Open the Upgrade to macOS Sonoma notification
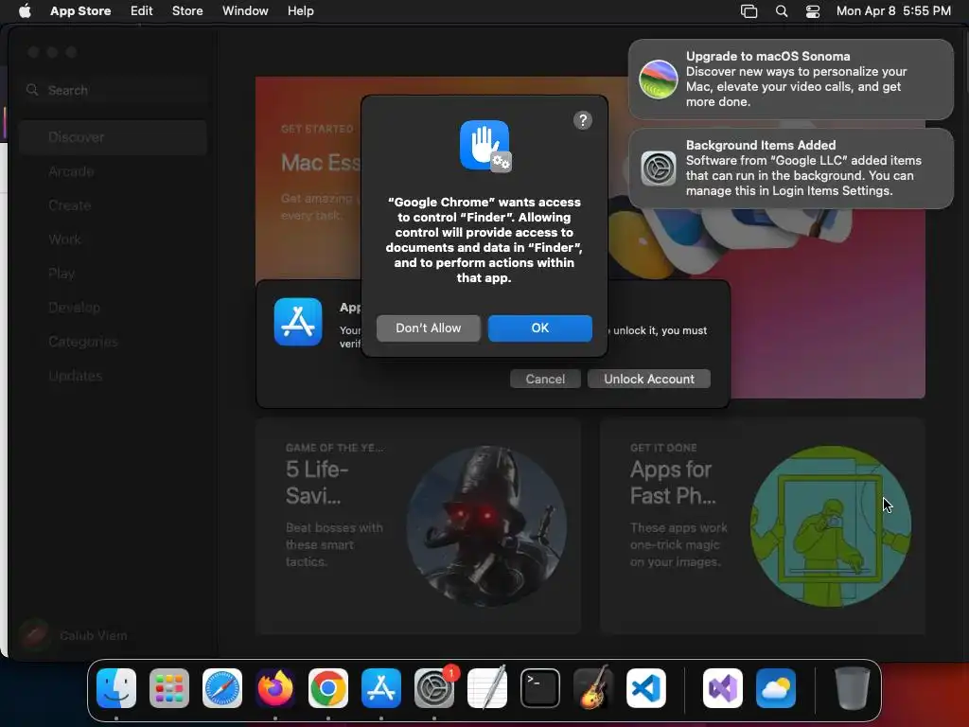 tap(791, 80)
